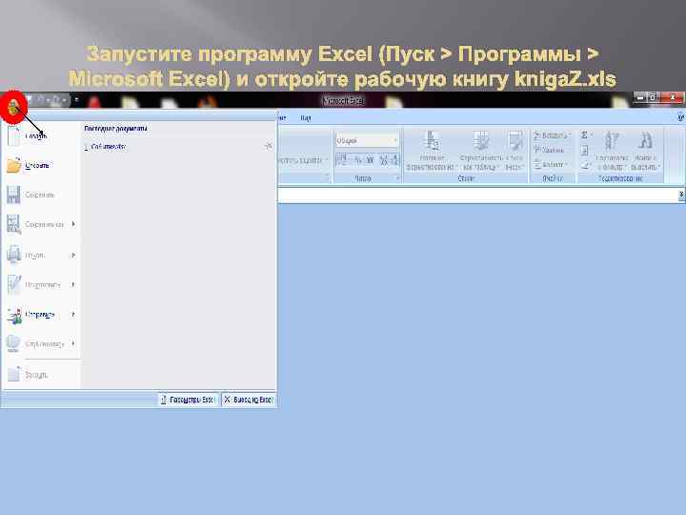Open Format as Table gallery
686x515 pixels.
tap(480, 151)
